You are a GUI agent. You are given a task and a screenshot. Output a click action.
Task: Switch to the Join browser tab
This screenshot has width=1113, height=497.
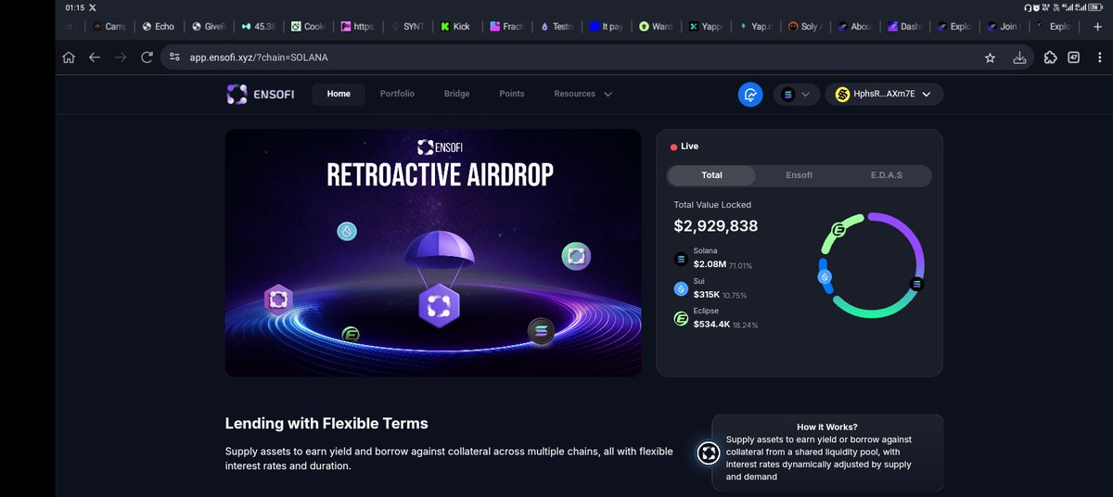click(1004, 27)
